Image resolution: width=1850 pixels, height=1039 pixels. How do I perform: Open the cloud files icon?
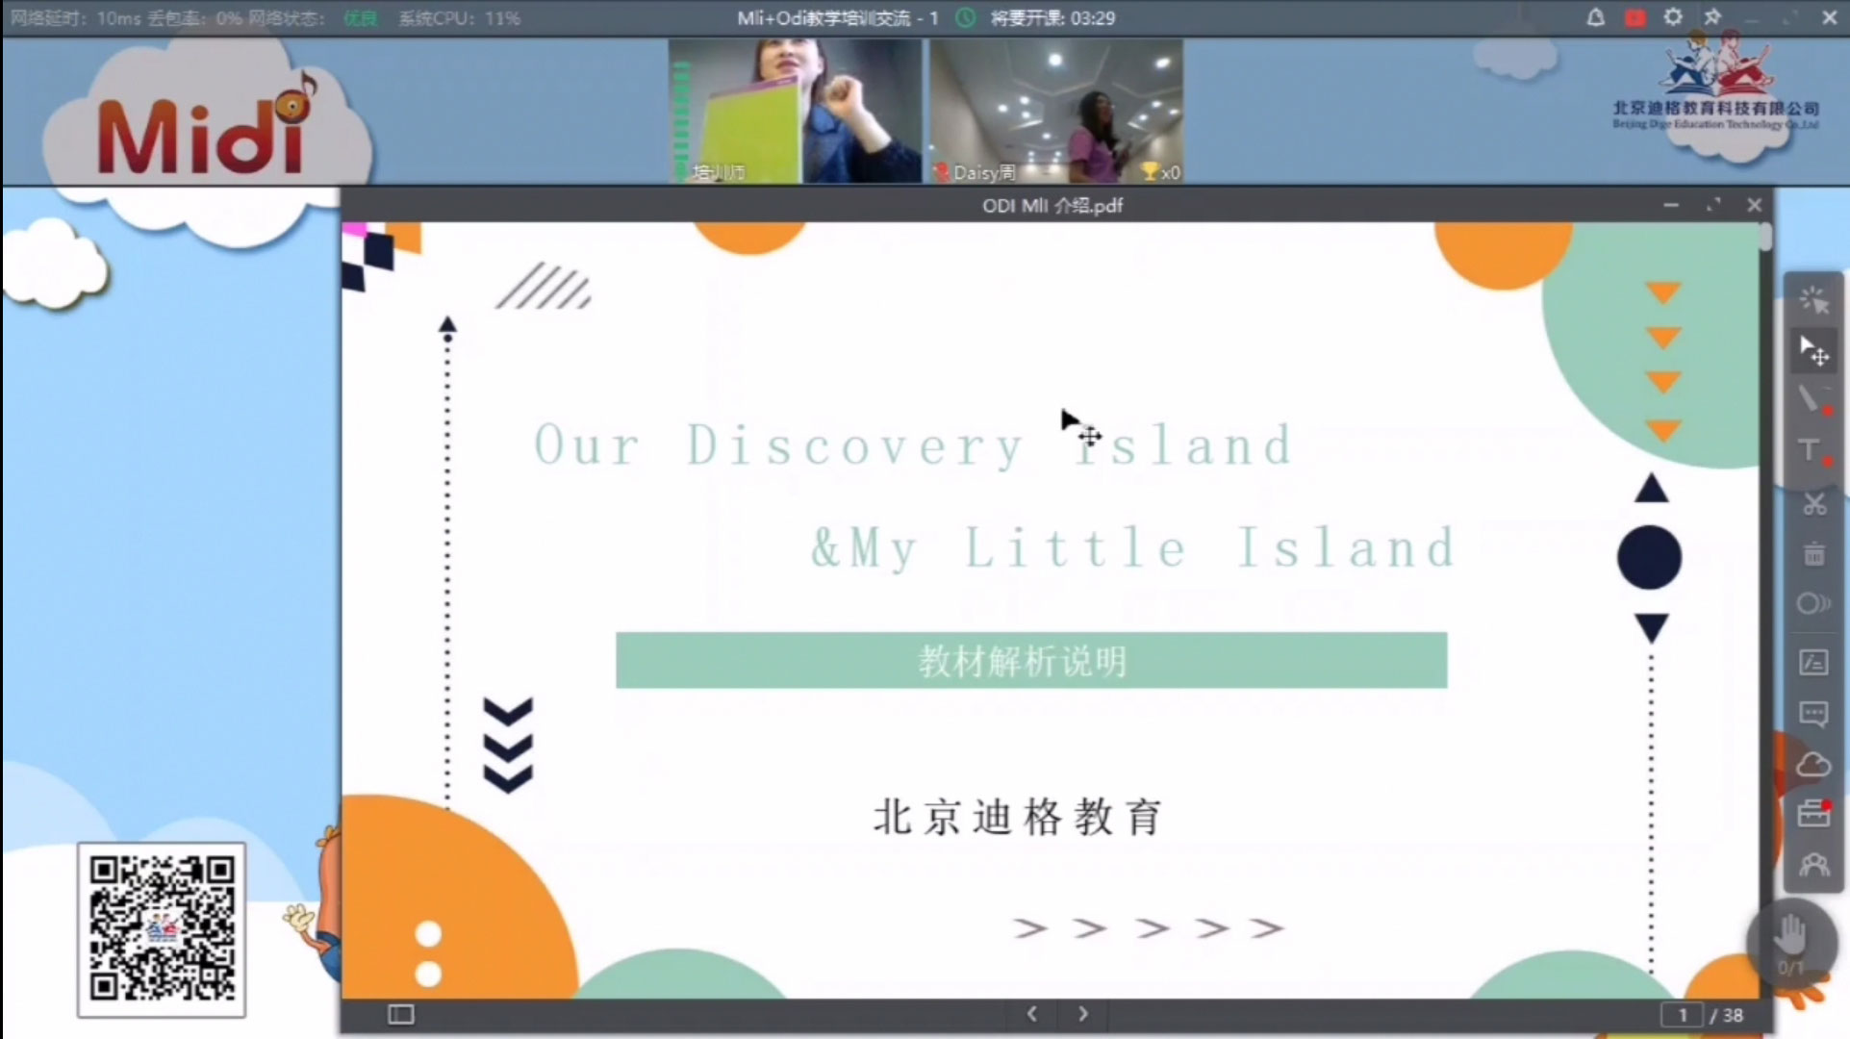pos(1814,765)
